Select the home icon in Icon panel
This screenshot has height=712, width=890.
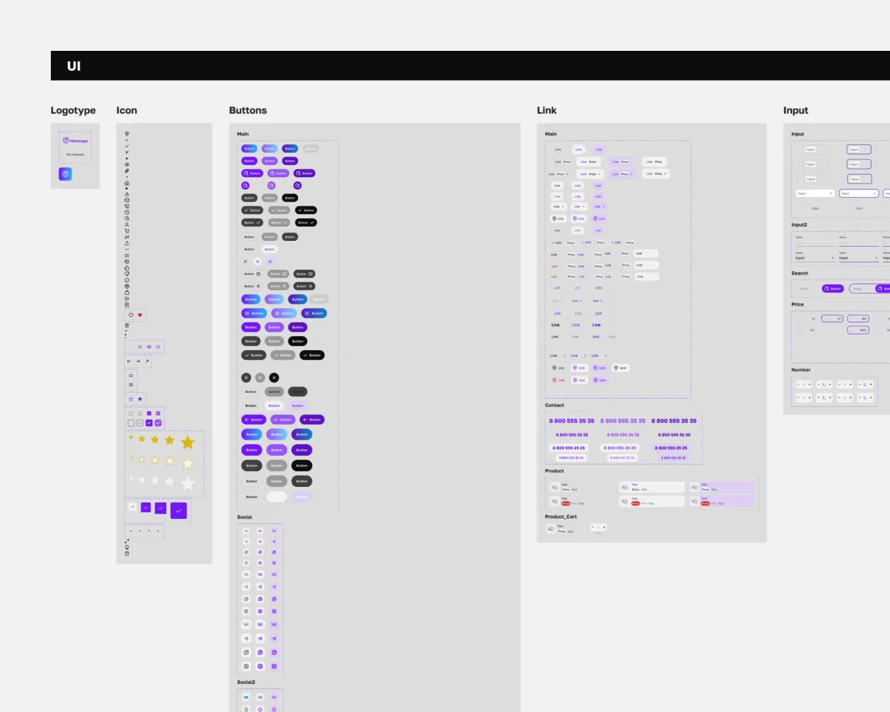[x=127, y=183]
